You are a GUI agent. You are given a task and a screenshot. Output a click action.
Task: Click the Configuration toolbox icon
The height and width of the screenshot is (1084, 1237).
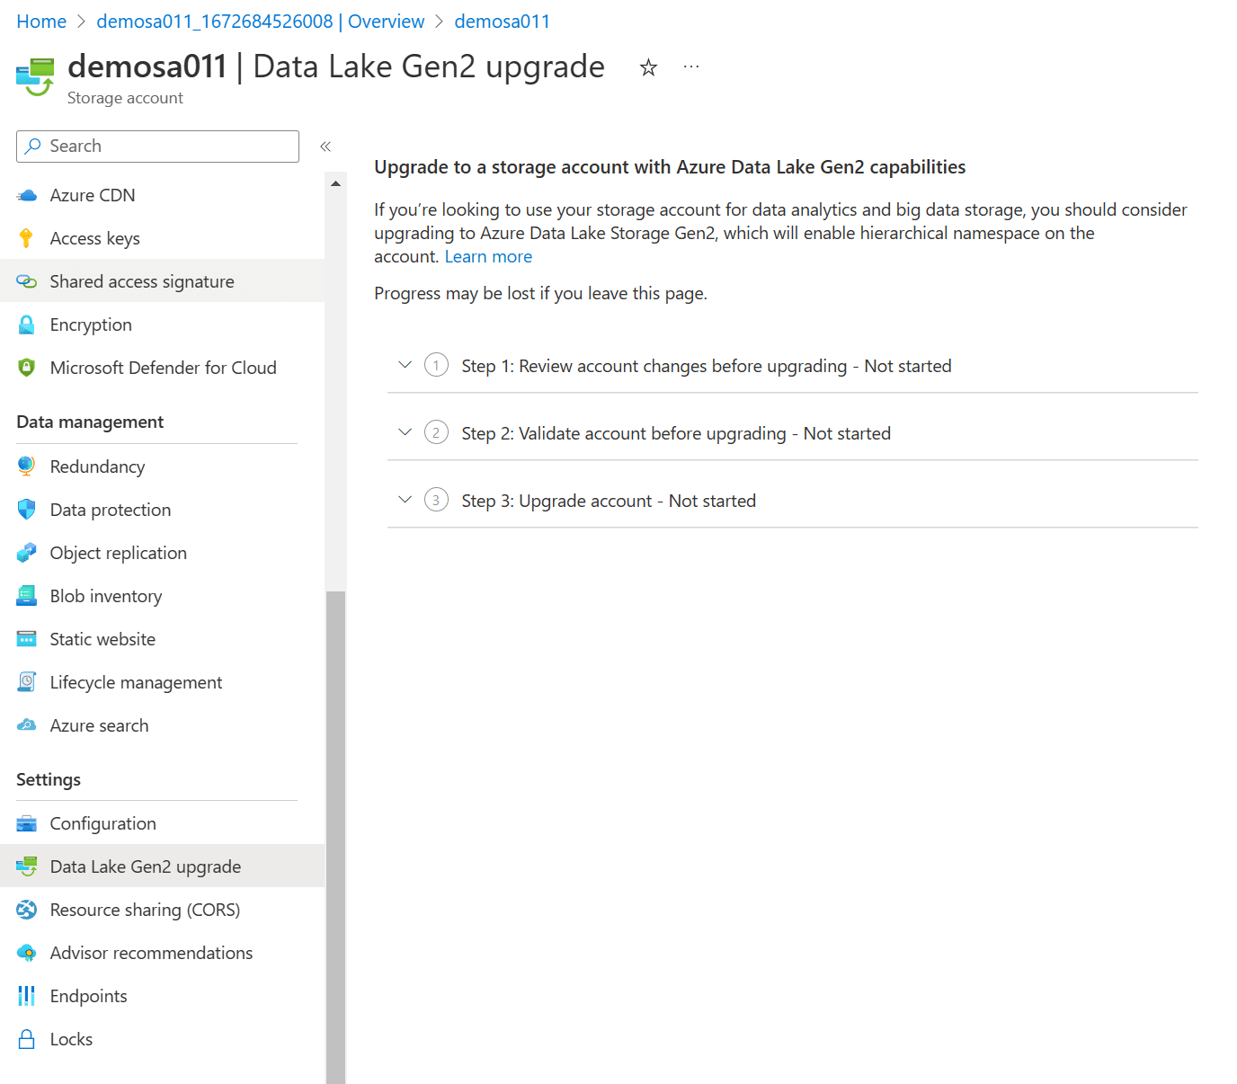27,823
